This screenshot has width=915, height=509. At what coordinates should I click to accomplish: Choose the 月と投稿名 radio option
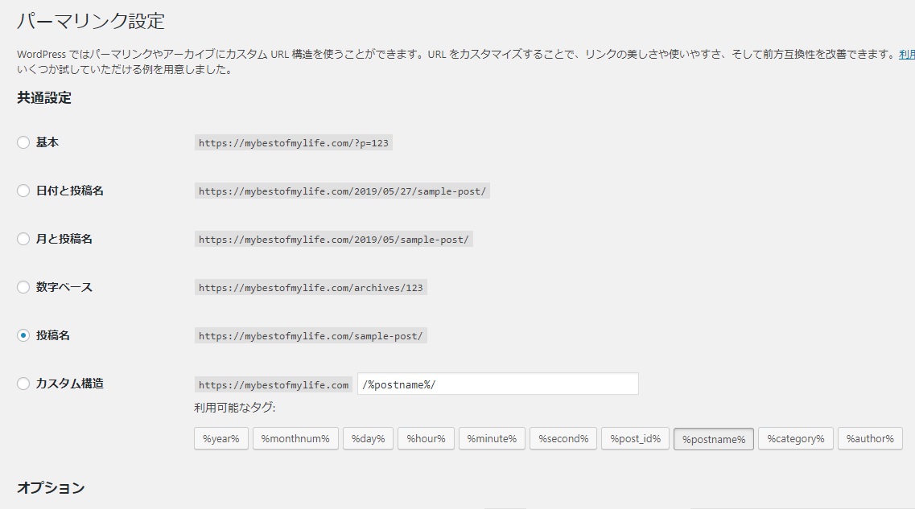[23, 239]
